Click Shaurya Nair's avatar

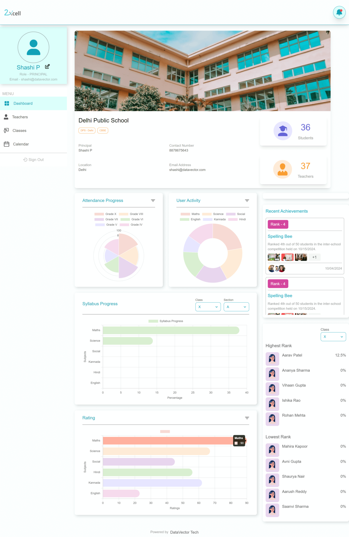(272, 480)
